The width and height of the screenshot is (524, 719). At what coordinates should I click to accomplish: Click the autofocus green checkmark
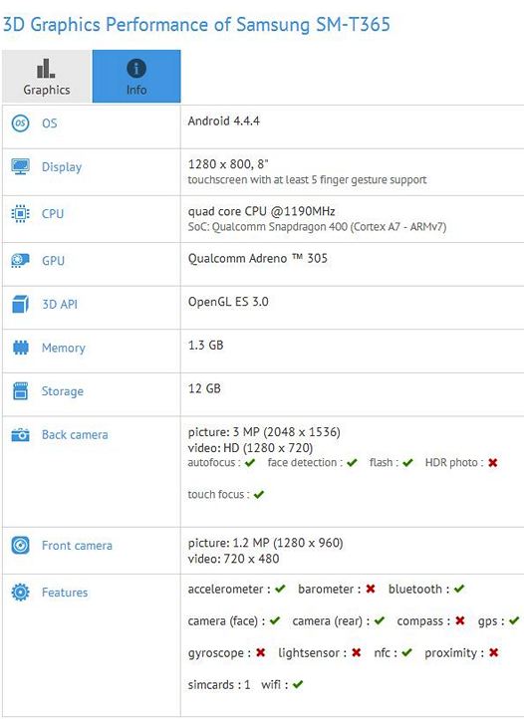[250, 463]
